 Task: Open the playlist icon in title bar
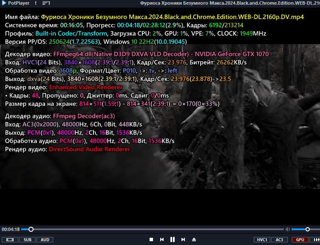46,3
